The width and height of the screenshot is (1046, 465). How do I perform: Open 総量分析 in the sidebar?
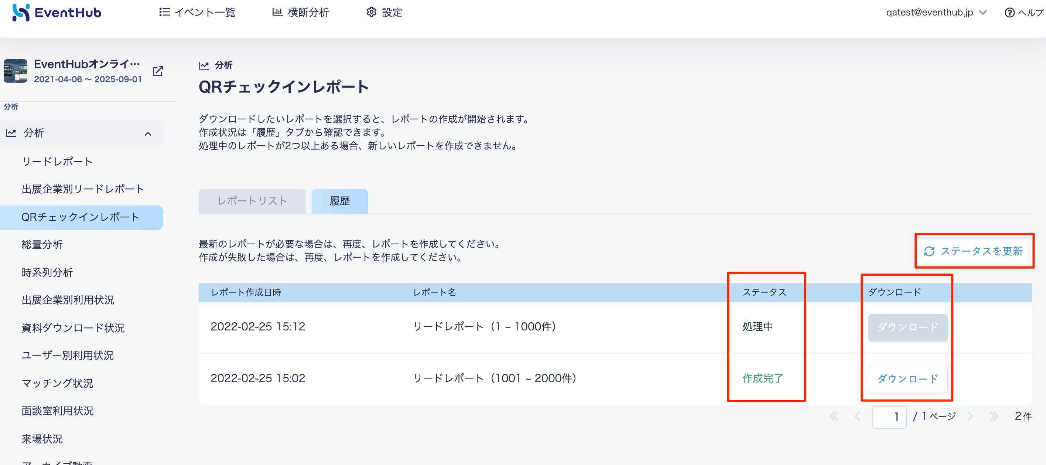[x=42, y=244]
